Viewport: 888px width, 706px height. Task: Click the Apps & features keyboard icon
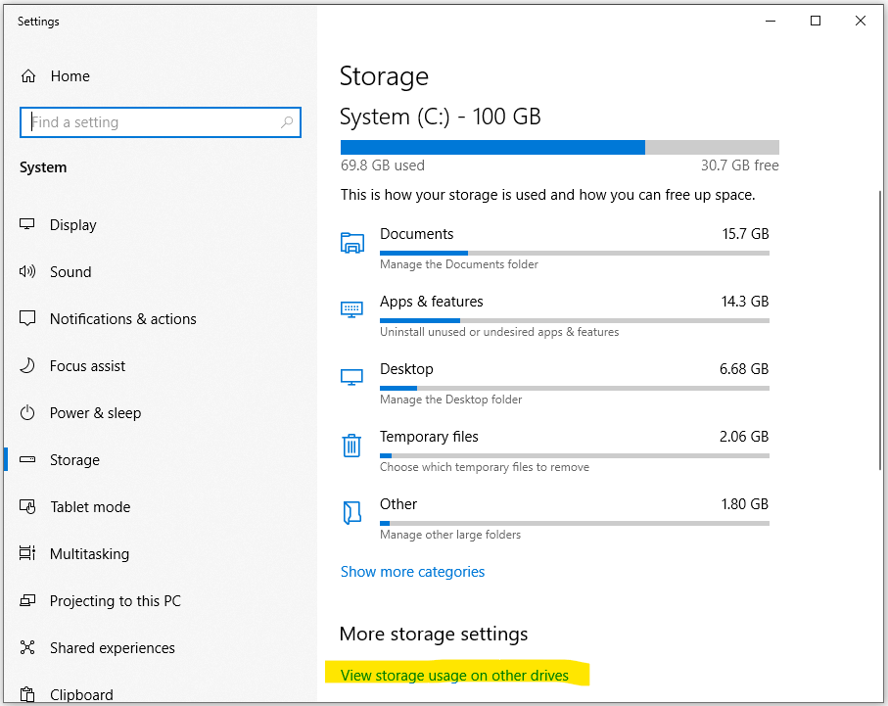351,309
